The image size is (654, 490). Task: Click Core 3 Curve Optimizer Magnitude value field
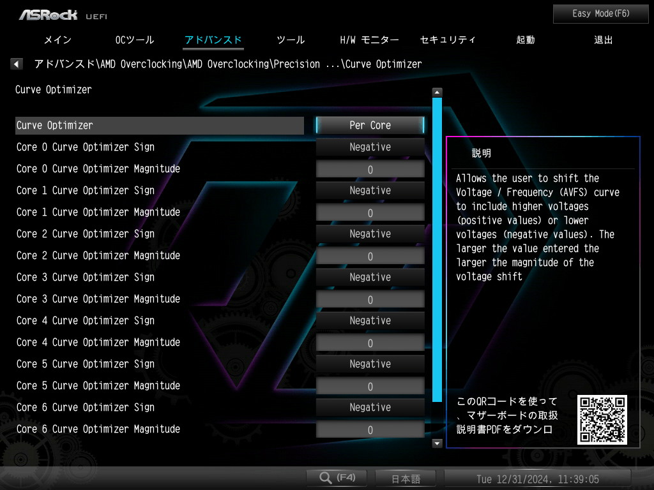pyautogui.click(x=370, y=299)
